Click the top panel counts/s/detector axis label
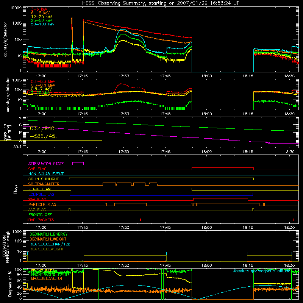Viewport: 303px width, 303px height. [x=5, y=39]
